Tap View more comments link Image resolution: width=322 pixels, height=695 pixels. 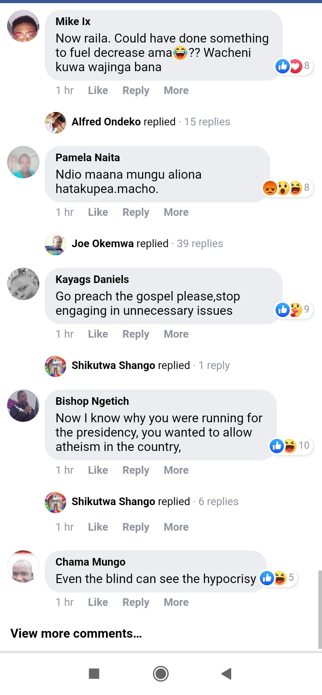pyautogui.click(x=76, y=634)
